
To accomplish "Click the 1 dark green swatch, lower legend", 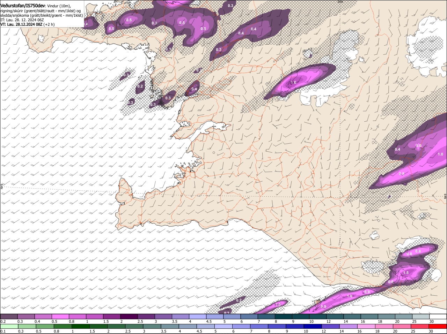I will (x=80, y=326).
